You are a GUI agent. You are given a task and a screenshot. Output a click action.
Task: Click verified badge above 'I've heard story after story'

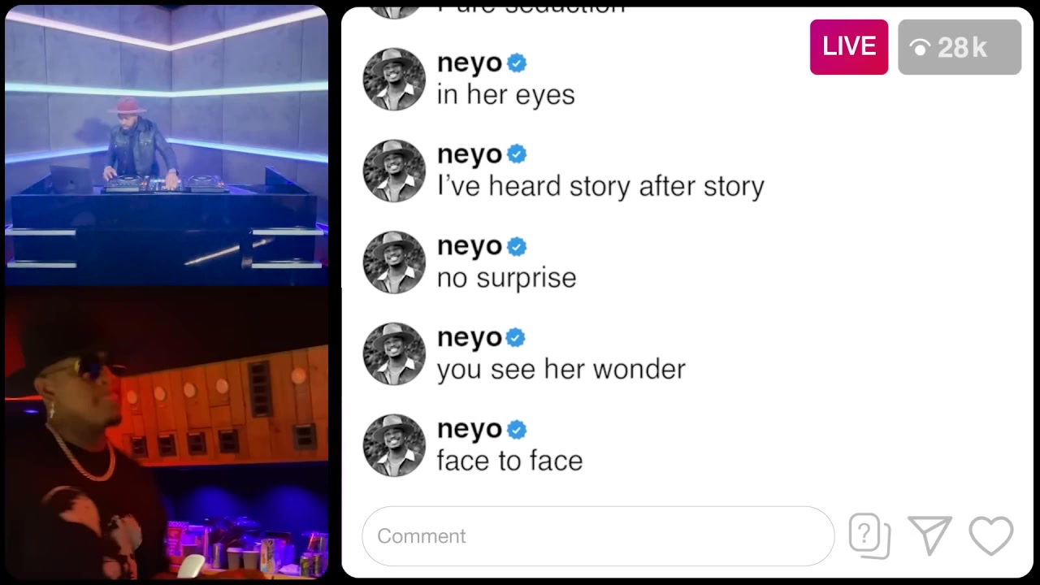[517, 154]
